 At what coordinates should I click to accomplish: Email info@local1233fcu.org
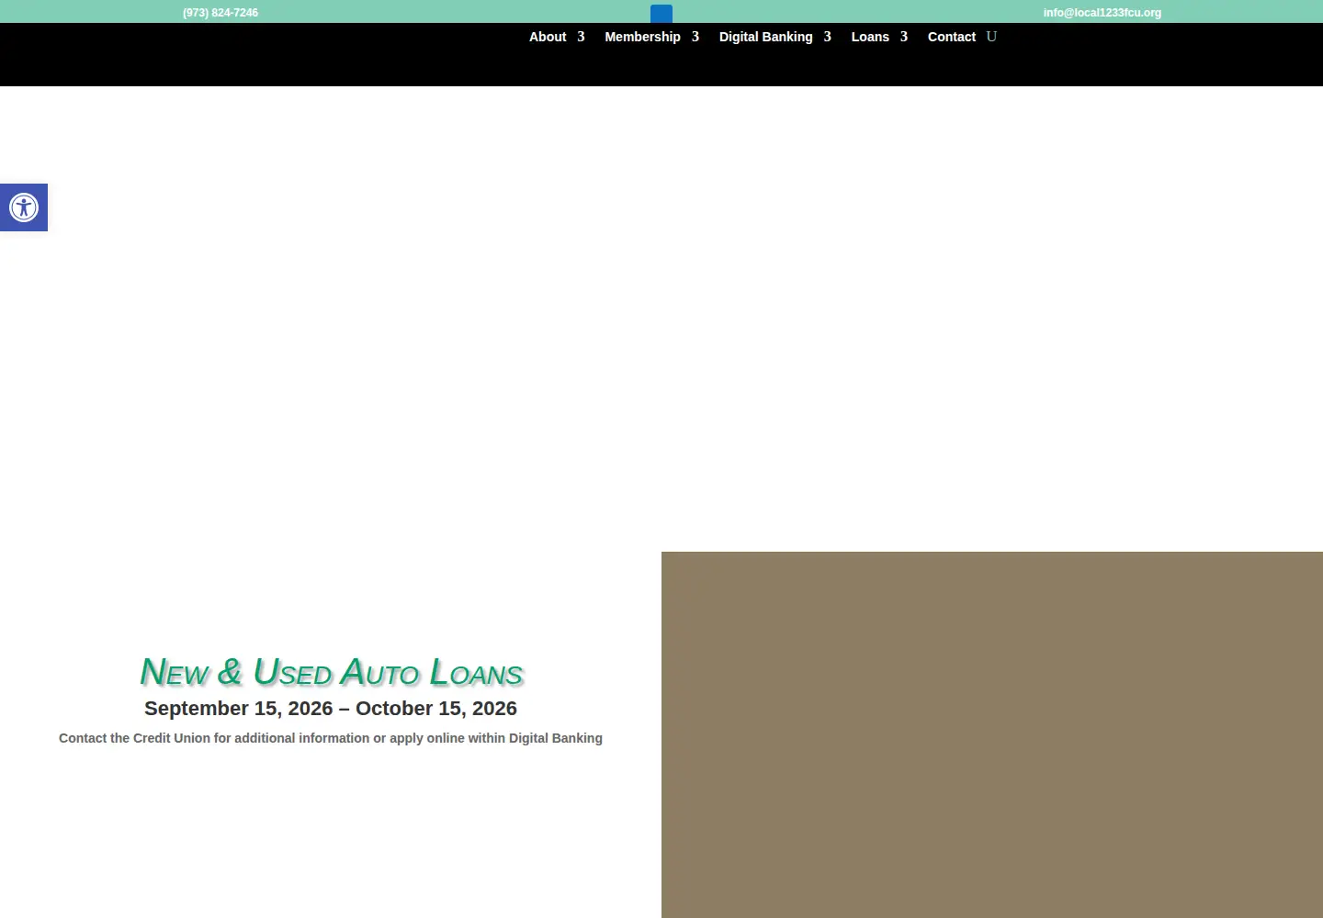[1102, 13]
